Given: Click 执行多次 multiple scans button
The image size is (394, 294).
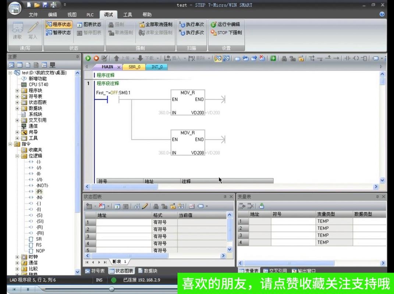Looking at the screenshot, I should click(x=191, y=32).
